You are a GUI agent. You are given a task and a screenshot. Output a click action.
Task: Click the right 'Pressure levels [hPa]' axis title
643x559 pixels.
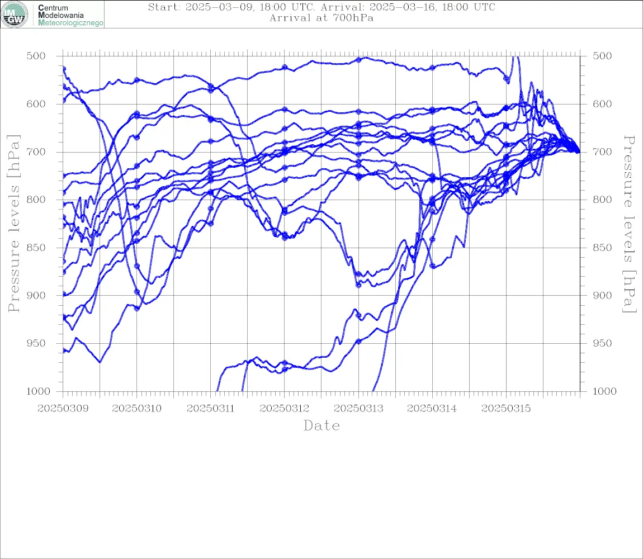[629, 224]
